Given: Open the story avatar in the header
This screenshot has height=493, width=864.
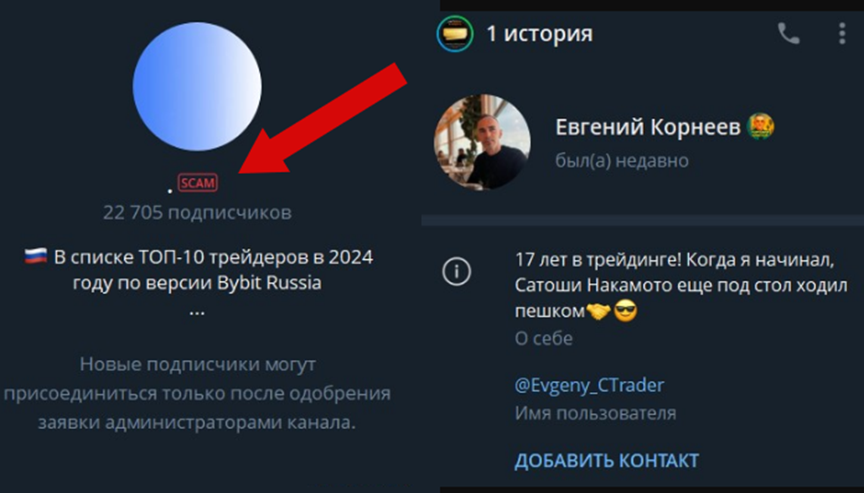Looking at the screenshot, I should coord(454,34).
